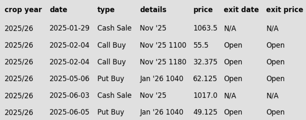Click the Nov '25 1100 details cell

163,45
